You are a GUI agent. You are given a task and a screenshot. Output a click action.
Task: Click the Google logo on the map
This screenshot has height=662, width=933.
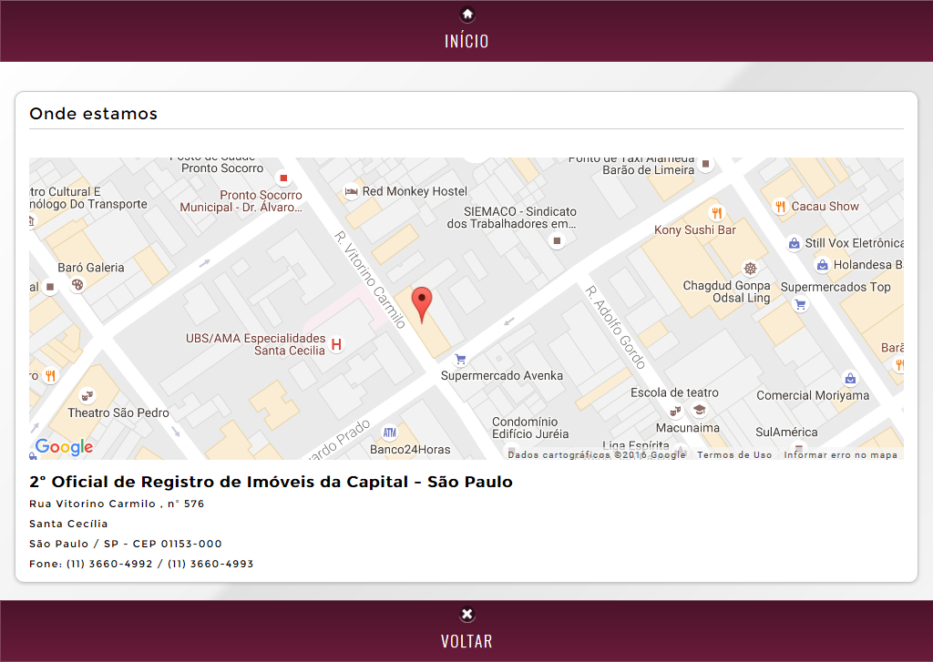pos(65,447)
